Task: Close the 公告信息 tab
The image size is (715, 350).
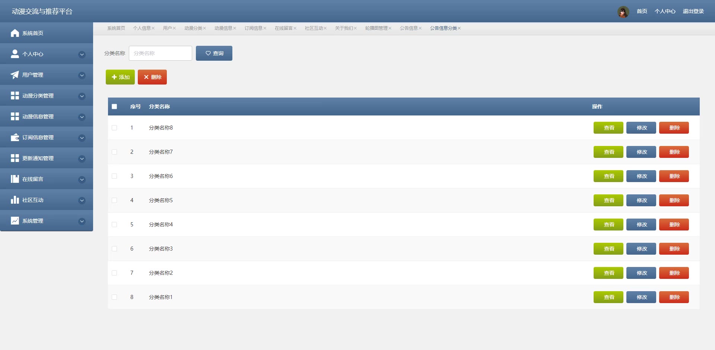Action: pos(420,28)
